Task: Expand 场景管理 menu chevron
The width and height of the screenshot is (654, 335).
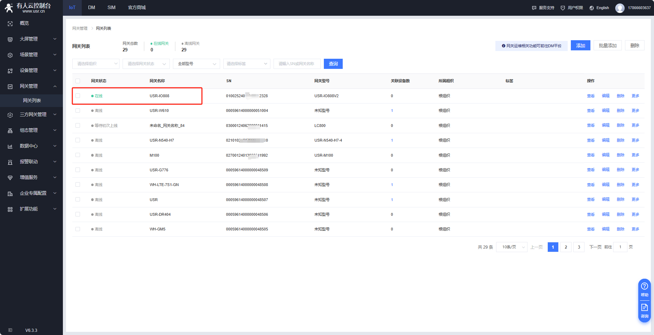Action: click(x=55, y=55)
